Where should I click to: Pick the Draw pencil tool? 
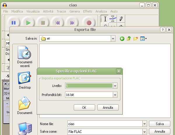pos(121,19)
